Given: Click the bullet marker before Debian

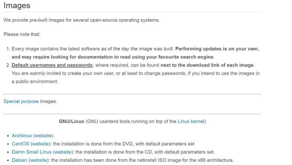Looking at the screenshot, I should [8, 160].
